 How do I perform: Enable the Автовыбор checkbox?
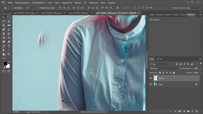coord(13,8)
